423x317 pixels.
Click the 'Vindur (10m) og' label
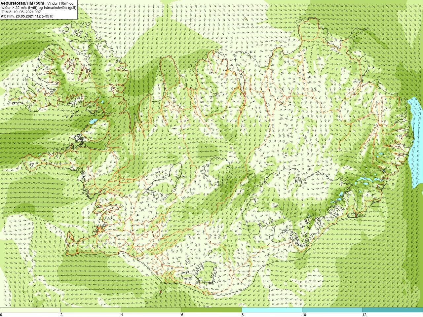pyautogui.click(x=60, y=3)
